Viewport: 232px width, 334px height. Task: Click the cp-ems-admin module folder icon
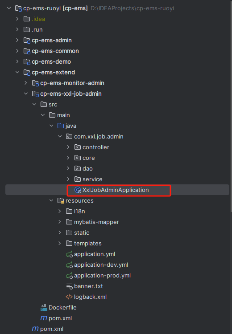tap(27, 40)
